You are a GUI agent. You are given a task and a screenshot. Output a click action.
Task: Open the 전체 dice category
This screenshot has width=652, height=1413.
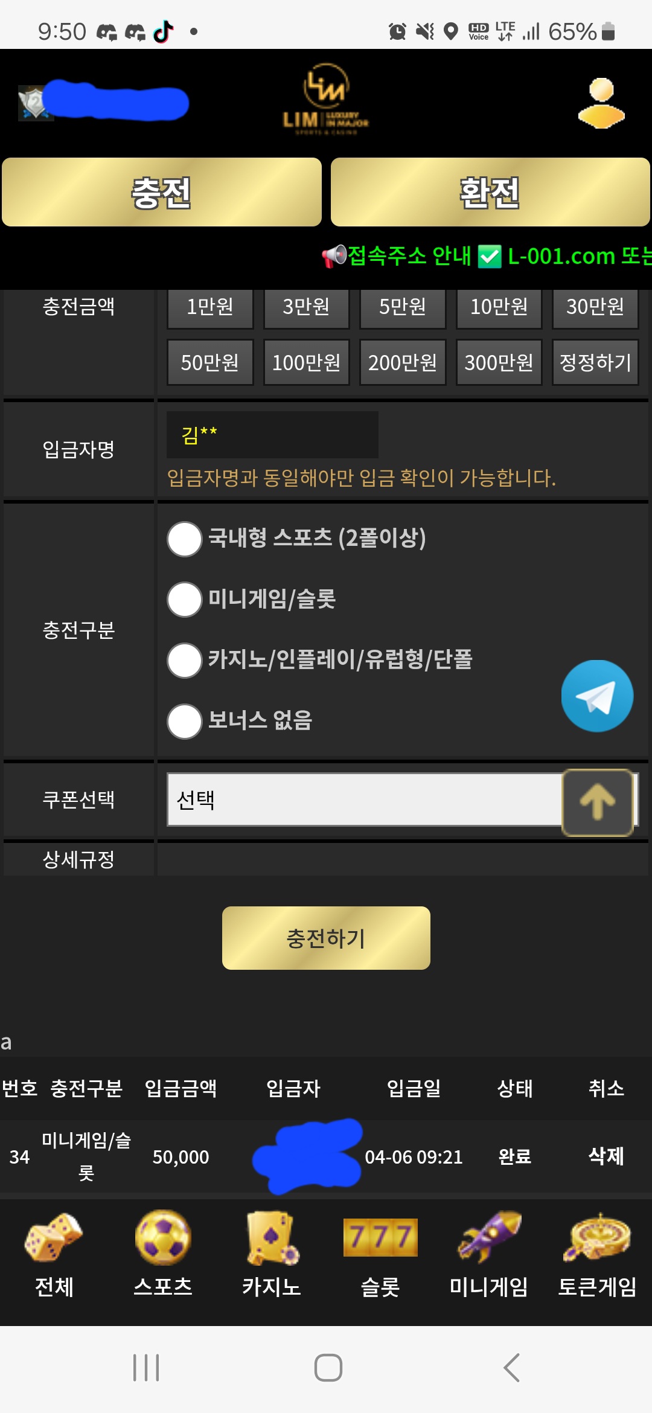[x=54, y=1254]
